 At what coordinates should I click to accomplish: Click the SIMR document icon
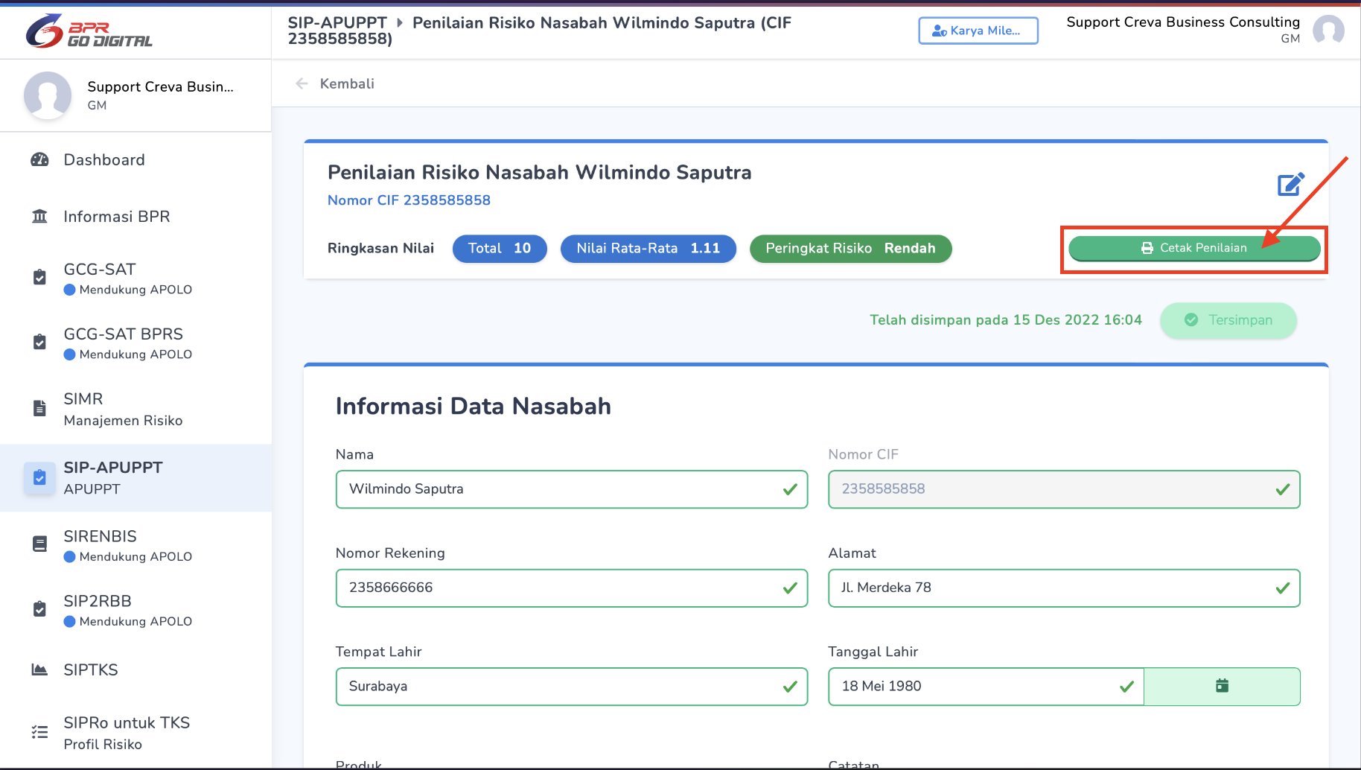click(39, 408)
